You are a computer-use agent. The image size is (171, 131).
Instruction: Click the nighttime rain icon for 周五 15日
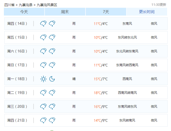[x=52, y=37]
